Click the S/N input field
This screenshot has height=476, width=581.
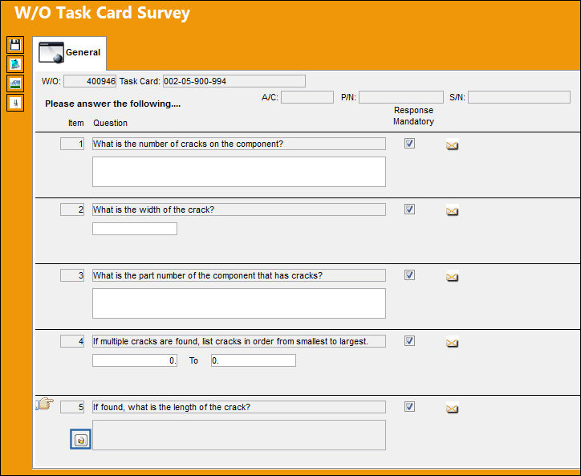[518, 97]
